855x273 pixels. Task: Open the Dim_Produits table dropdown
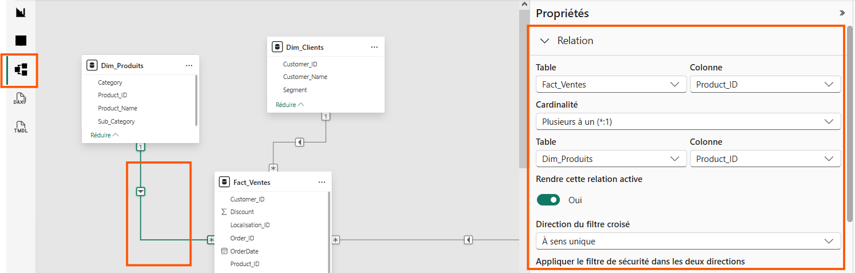[611, 159]
